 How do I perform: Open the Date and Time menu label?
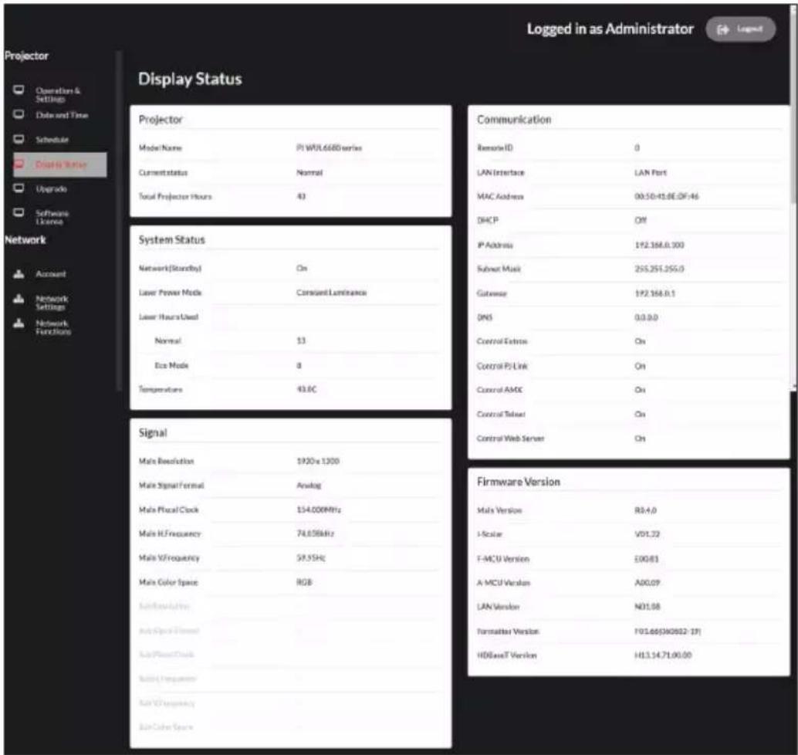coord(62,115)
